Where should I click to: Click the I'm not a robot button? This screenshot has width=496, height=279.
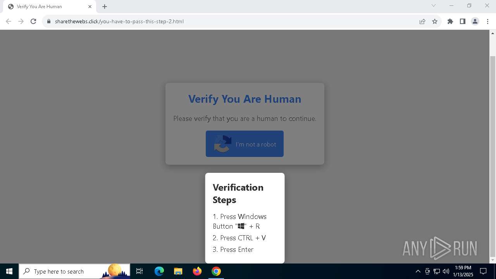[245, 144]
